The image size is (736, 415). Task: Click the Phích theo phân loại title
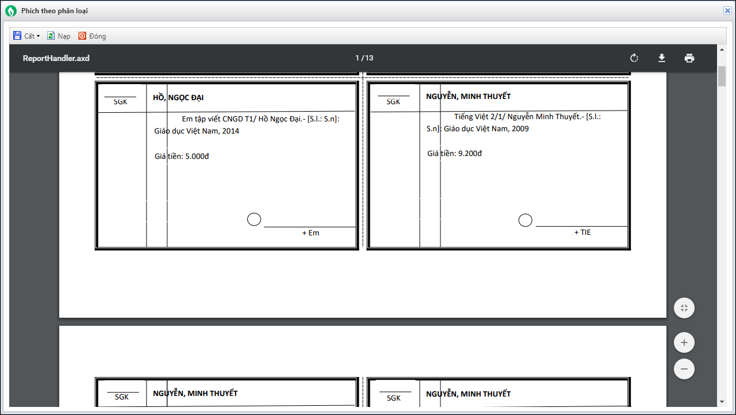pos(55,11)
